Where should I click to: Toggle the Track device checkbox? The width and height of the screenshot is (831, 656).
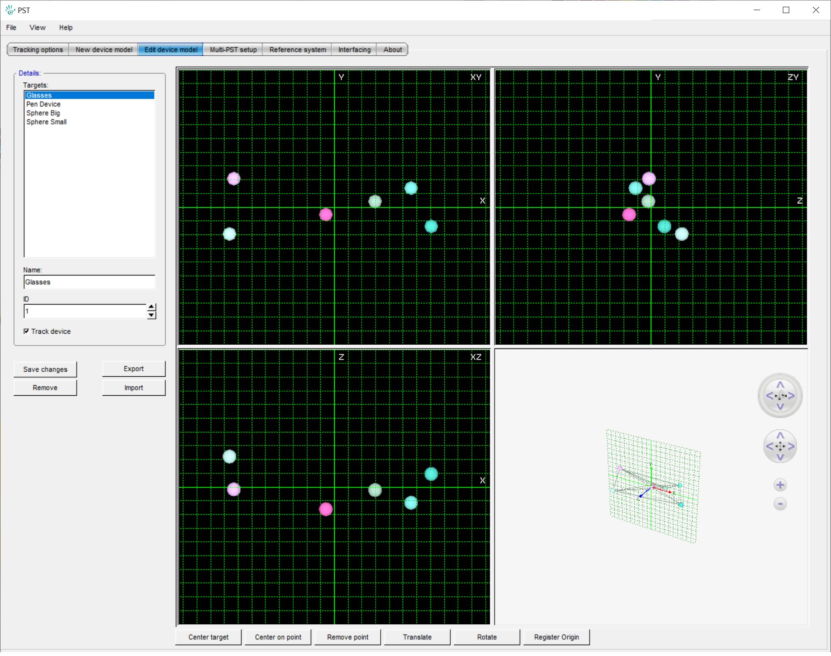[x=27, y=332]
